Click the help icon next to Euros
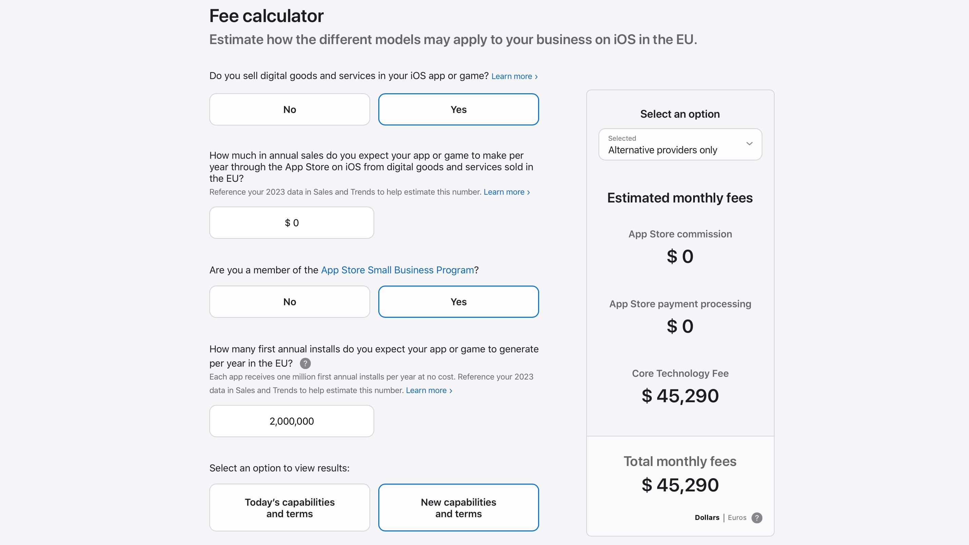 [757, 518]
